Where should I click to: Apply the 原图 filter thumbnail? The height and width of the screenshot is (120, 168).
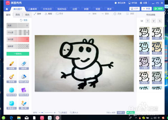coord(144,33)
